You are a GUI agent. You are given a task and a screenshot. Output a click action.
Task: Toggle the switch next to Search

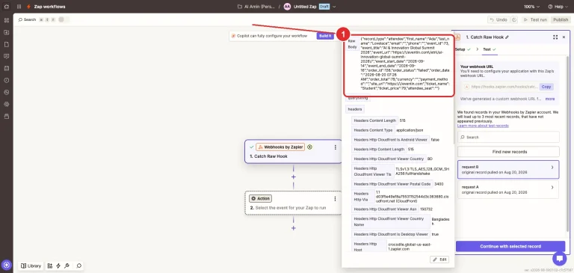63,19
